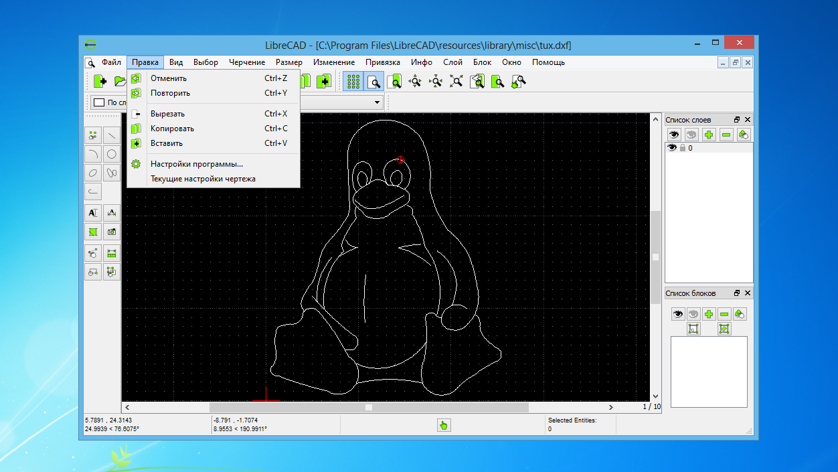Show all blocks with eye icon
This screenshot has width=838, height=472.
679,313
